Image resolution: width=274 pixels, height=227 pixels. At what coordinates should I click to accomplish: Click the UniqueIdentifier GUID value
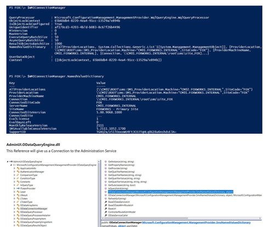click(x=87, y=27)
